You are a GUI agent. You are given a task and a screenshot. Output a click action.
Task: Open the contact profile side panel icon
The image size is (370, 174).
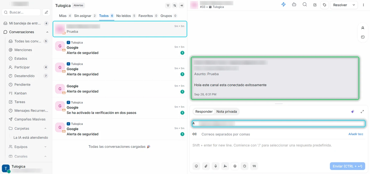pos(363,28)
